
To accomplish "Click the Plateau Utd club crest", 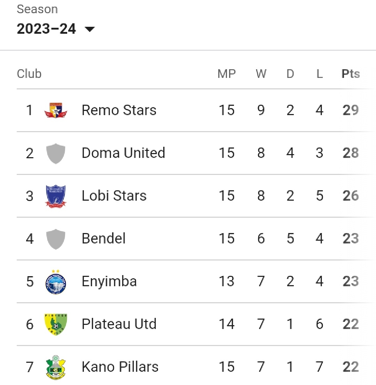I will [x=56, y=324].
